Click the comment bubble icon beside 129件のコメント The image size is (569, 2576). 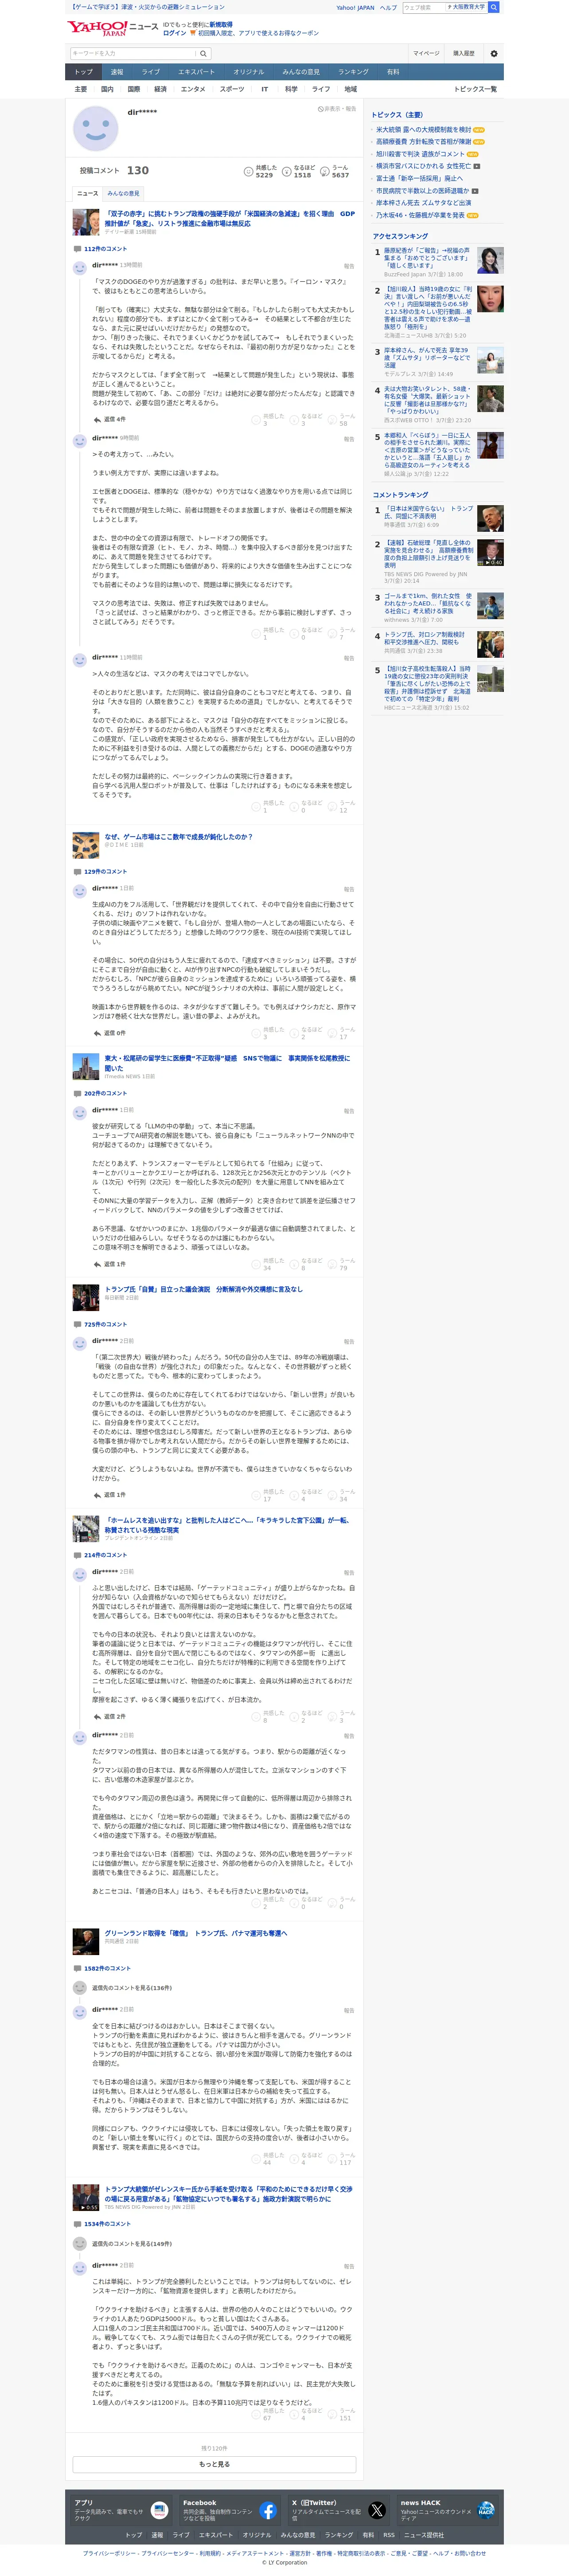click(77, 872)
